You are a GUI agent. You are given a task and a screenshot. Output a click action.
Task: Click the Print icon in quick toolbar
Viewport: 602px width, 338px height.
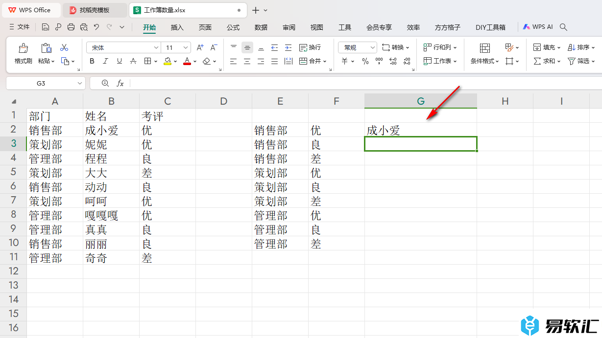pos(71,27)
